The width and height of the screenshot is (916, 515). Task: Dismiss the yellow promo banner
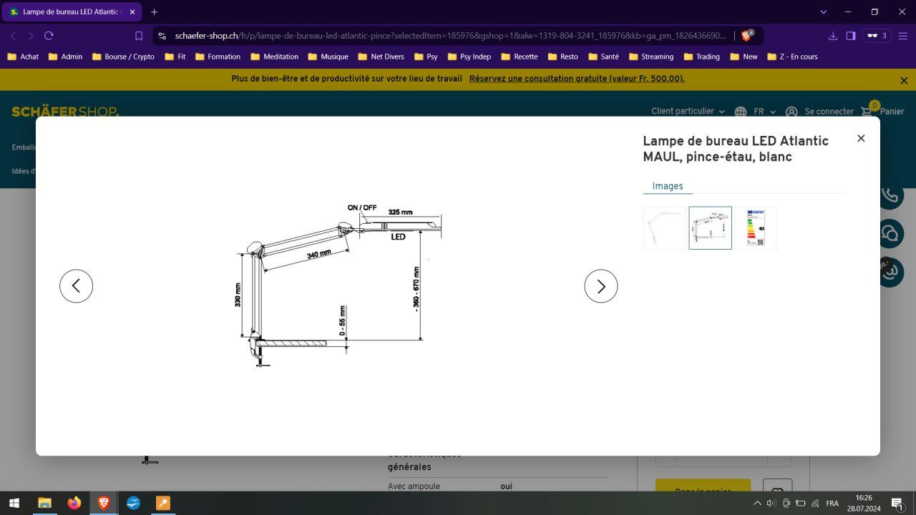coord(904,80)
